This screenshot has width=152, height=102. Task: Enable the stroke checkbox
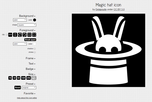click(x=35, y=52)
